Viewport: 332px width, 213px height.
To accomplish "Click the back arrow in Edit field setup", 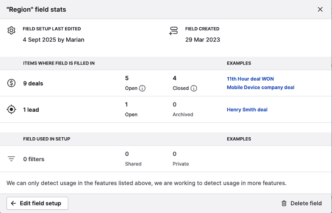I will click(14, 203).
